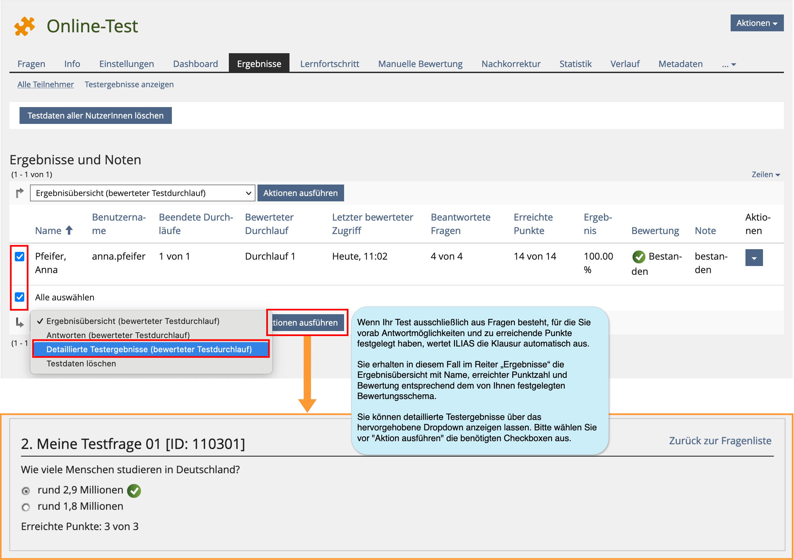The image size is (794, 560).
Task: Open the Metadaten tab
Action: [x=680, y=64]
